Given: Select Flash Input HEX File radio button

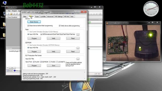Looking at the screenshot, I should point(28,34).
